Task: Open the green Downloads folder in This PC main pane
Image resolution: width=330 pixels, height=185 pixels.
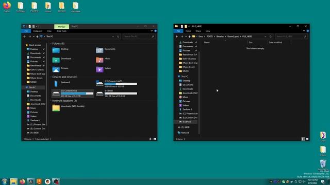Action: (62, 60)
